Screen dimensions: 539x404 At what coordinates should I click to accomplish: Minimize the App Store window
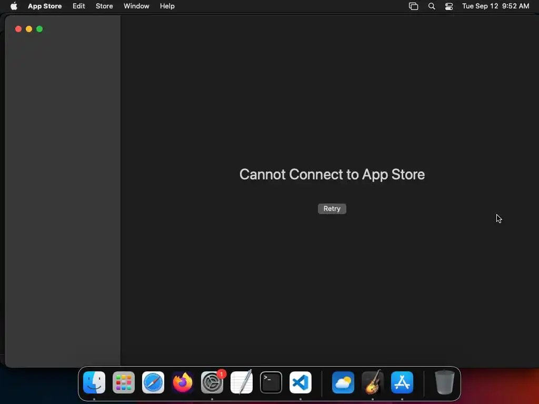click(29, 29)
